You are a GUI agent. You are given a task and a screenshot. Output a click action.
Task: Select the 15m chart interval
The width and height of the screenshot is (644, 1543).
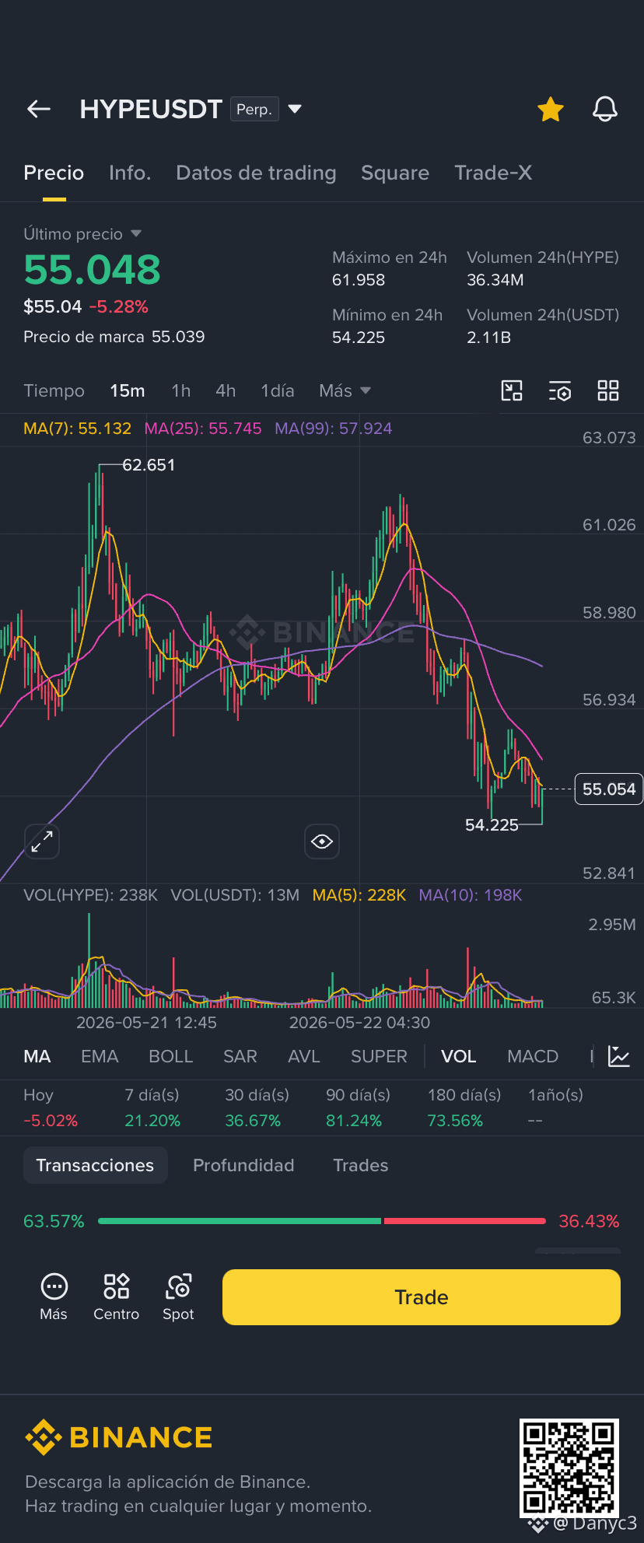tap(128, 390)
